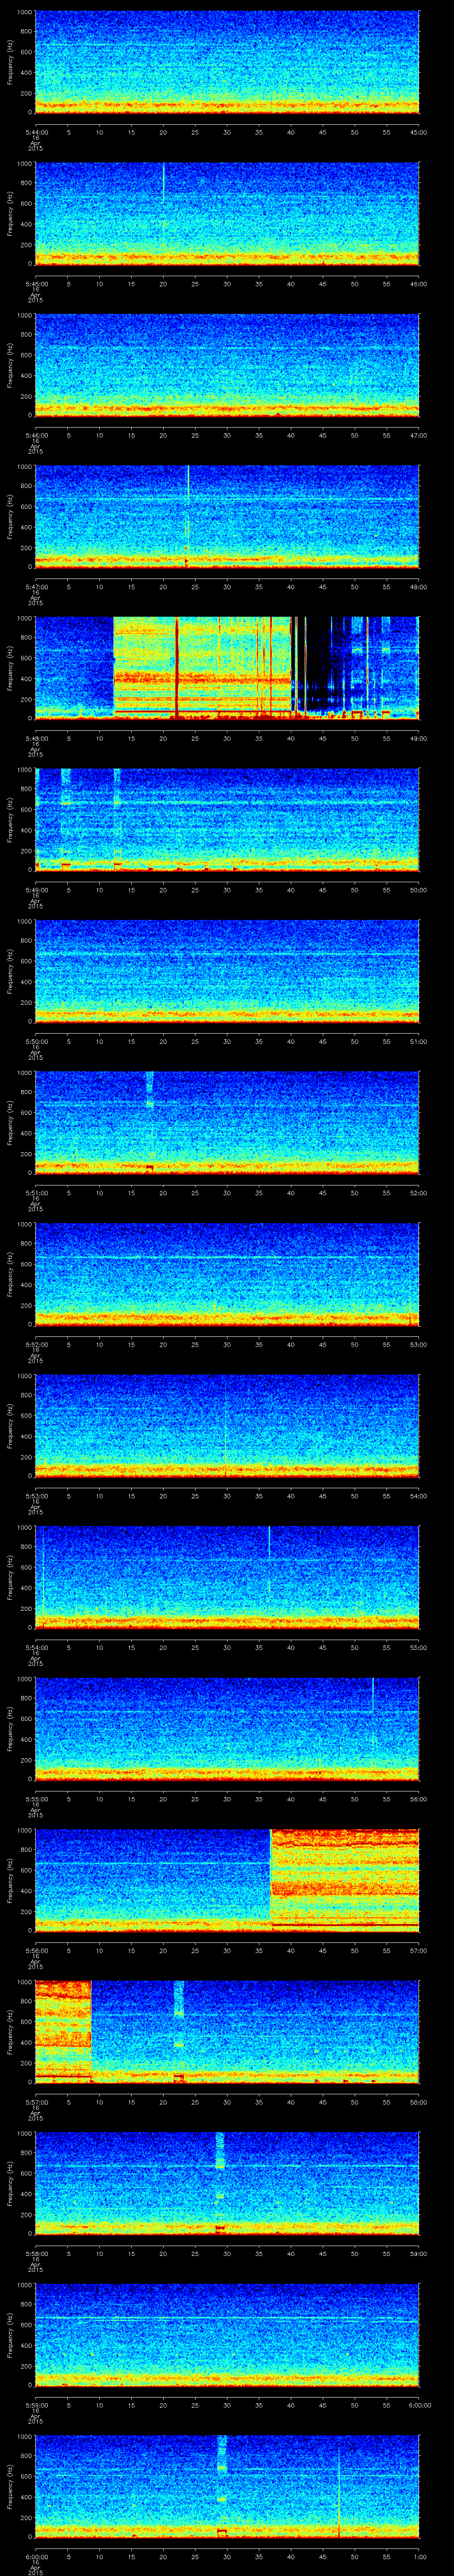Select the spectrogram panel starting at 5:46:00
The image size is (454, 2576).
click(227, 365)
